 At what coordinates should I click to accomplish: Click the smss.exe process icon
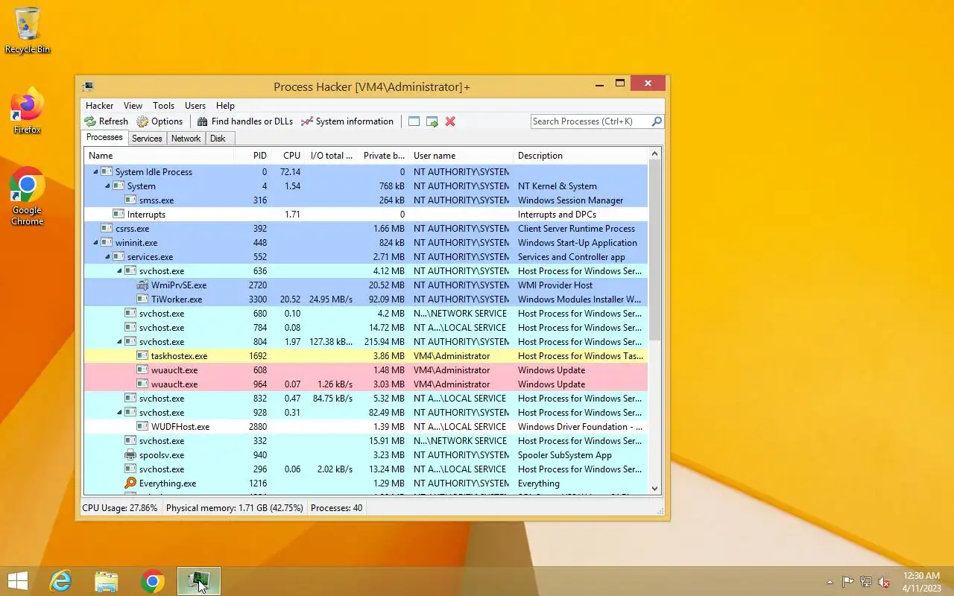click(x=130, y=200)
